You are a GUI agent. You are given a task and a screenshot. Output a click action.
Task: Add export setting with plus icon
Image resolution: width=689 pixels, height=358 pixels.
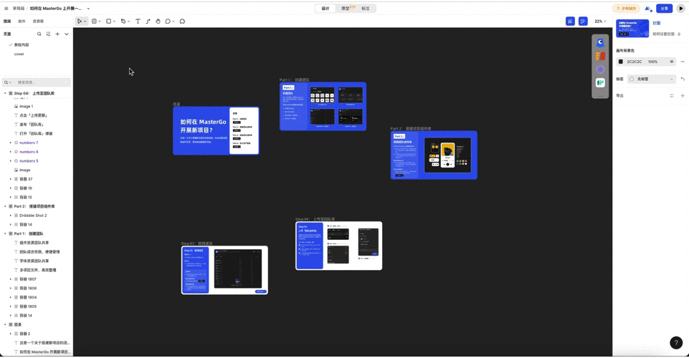pyautogui.click(x=683, y=96)
